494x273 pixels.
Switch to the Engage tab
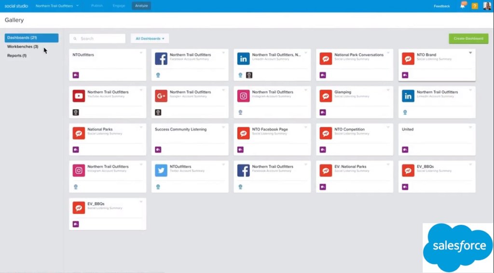pos(119,6)
